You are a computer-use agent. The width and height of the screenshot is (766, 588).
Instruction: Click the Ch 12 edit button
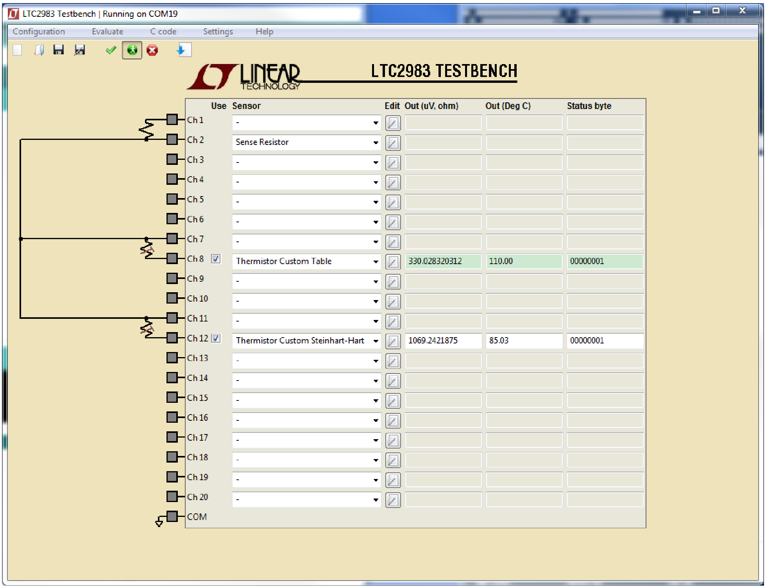pyautogui.click(x=393, y=341)
